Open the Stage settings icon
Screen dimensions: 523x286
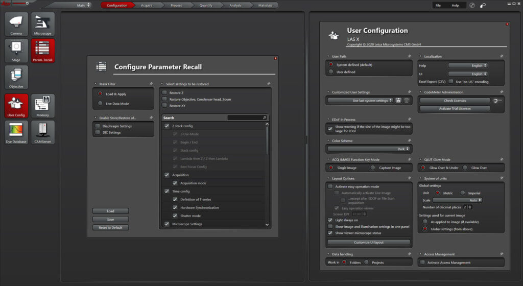coord(16,51)
